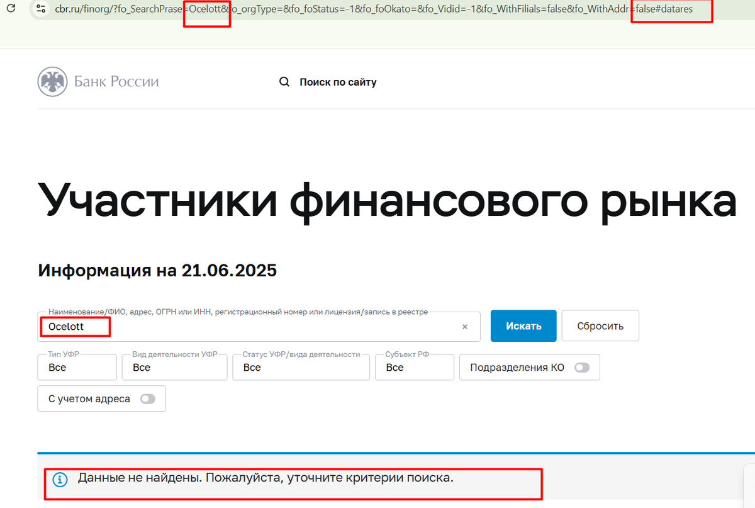Click the magnifying glass search icon
Image resolution: width=755 pixels, height=508 pixels.
pos(284,81)
